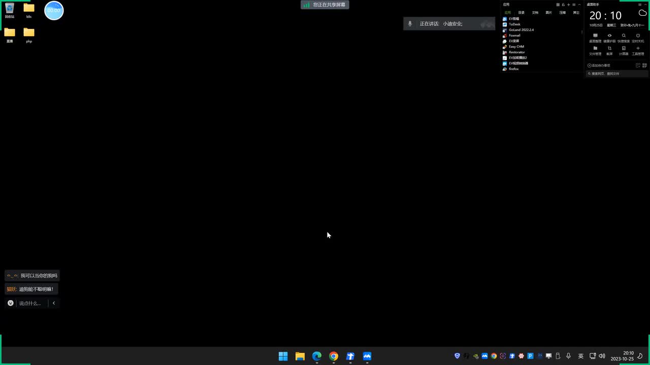Open the emoji picker in chat box

11,303
